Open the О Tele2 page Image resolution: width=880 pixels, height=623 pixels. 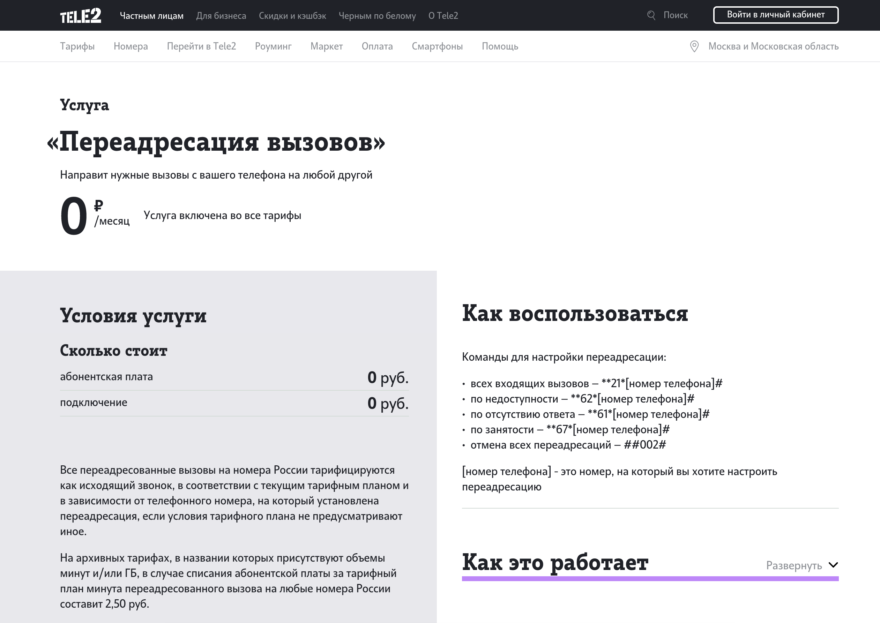(x=443, y=16)
